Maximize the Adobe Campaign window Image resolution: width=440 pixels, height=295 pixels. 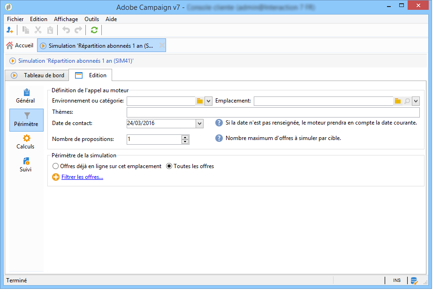pos(402,6)
